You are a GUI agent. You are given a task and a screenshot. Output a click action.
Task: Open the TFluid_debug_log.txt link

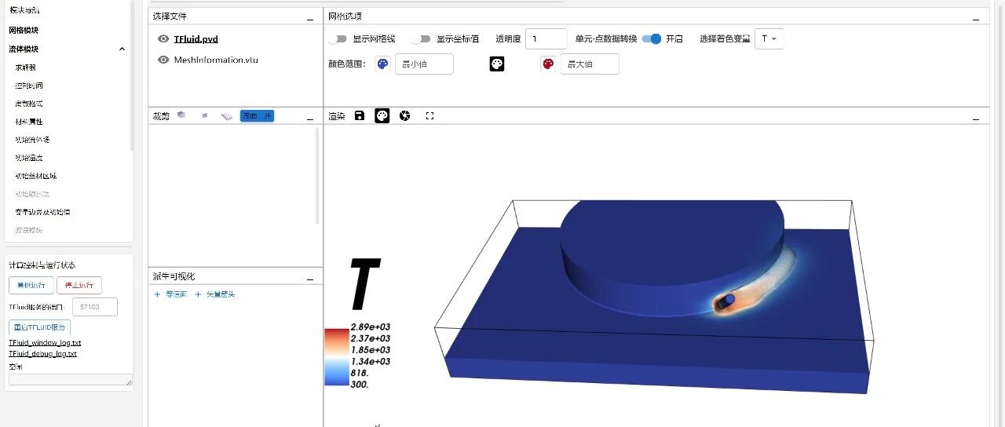click(x=43, y=354)
